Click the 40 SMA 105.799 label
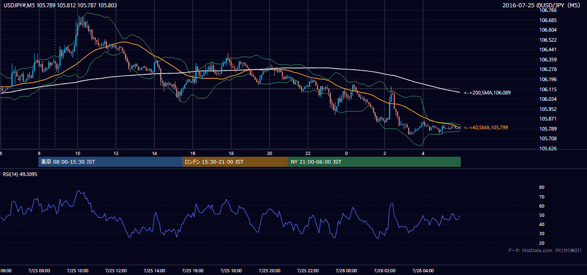587x275 pixels. pyautogui.click(x=486, y=127)
